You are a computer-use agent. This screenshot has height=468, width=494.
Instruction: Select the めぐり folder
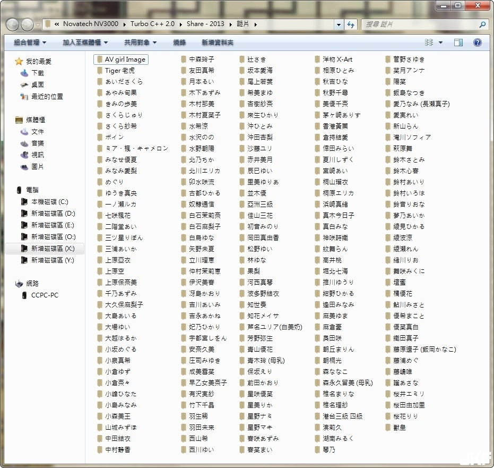[x=110, y=182]
